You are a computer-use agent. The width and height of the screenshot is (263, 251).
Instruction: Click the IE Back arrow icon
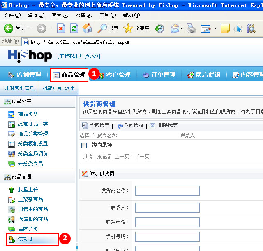pos(8,28)
